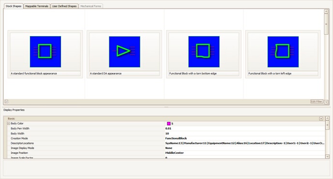333x179 pixels.
Task: Click the Edit Filter button
Action: coord(317,102)
